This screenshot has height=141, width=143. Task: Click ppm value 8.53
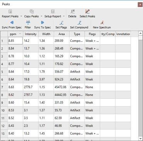11,110
